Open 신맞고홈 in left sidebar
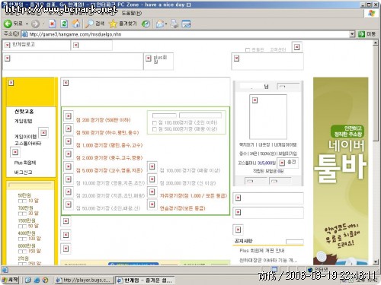Viewport: 381px width, 285px height. point(24,112)
